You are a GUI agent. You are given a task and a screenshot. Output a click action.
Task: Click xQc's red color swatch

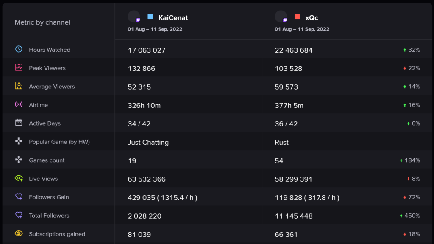(297, 17)
